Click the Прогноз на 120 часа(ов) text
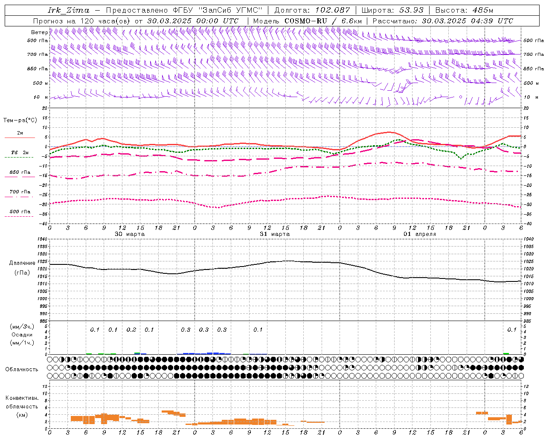This screenshot has height=436, width=546. coord(82,21)
